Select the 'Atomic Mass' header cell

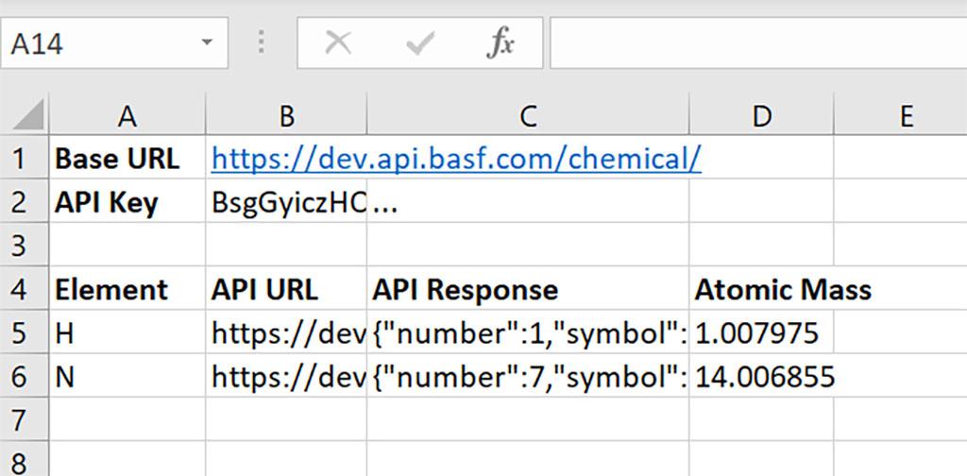tap(762, 288)
